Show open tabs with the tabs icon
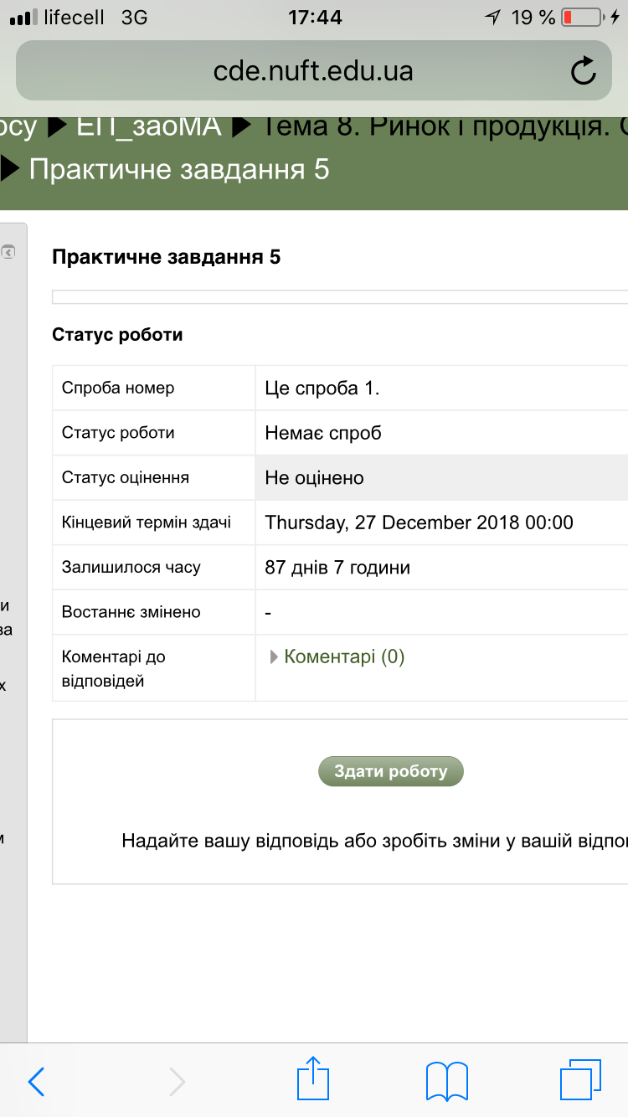 [579, 1080]
